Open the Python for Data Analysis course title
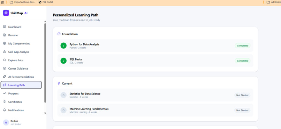The height and width of the screenshot is (129, 281). point(84,44)
